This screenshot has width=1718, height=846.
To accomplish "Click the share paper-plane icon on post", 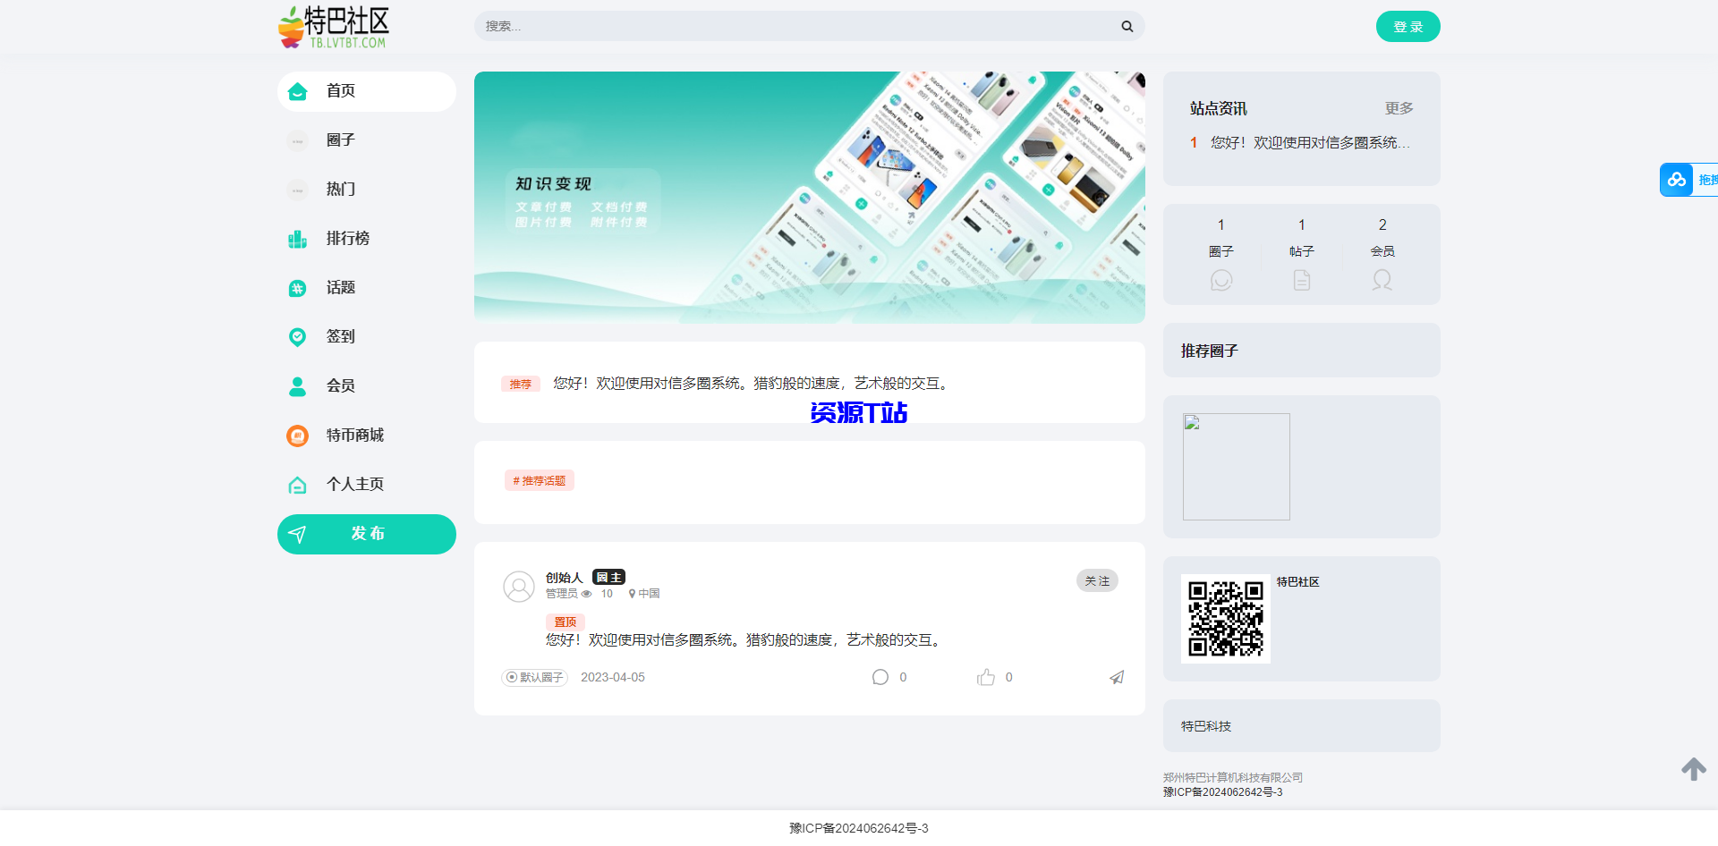I will point(1116,677).
